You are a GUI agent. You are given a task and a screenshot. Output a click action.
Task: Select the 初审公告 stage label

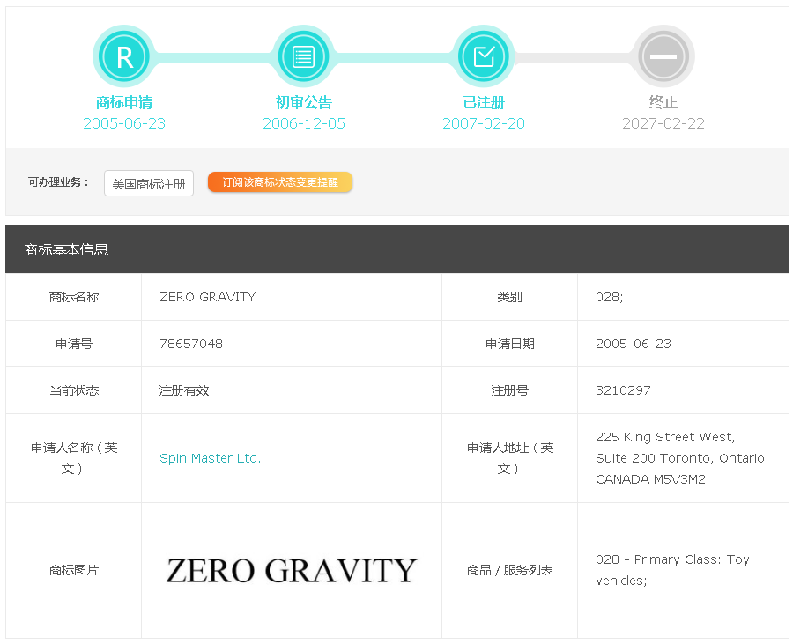[x=304, y=102]
